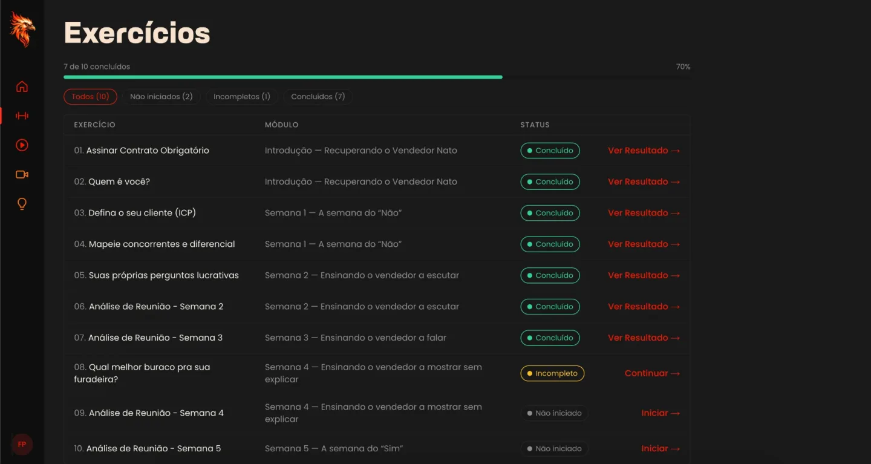Click the phoenix logo in the sidebar
This screenshot has width=871, height=464.
22,30
